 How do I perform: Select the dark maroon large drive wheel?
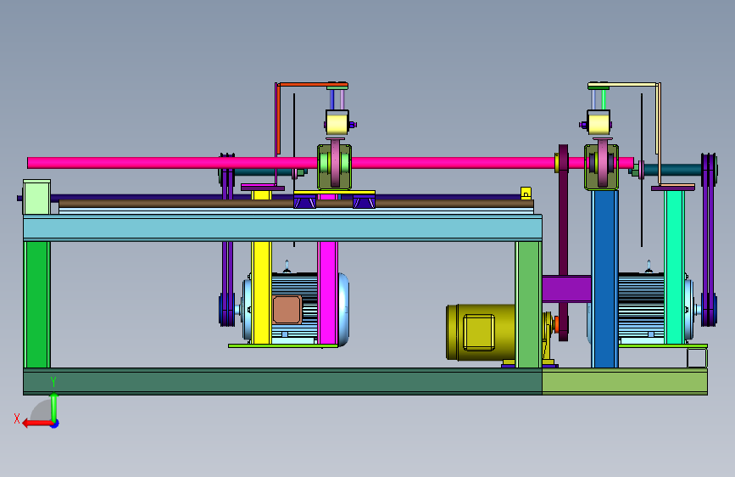563,242
